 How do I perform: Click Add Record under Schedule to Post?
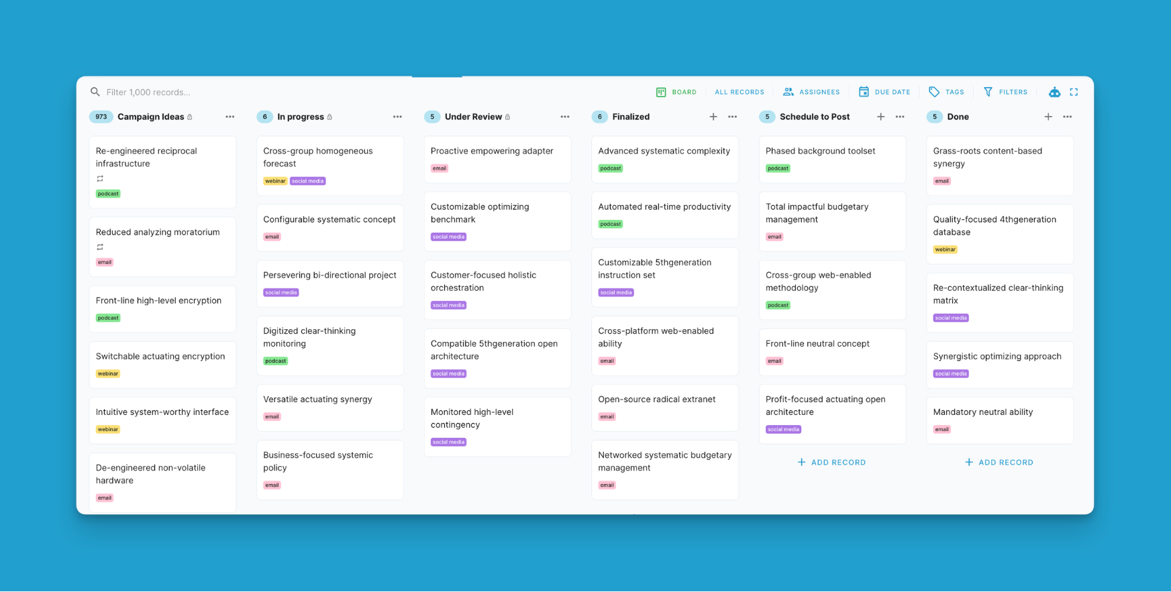pyautogui.click(x=831, y=463)
